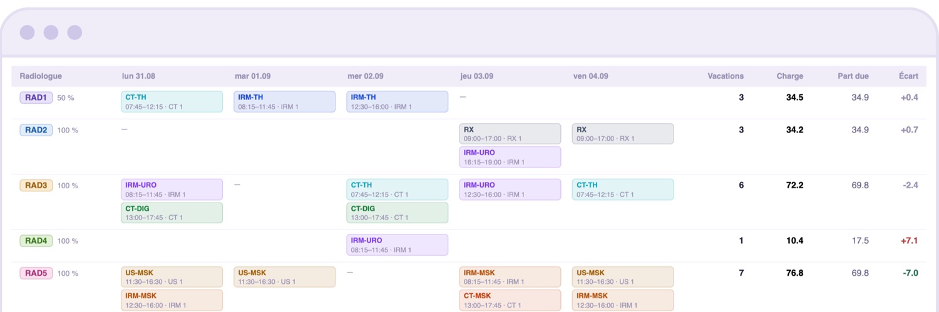The image size is (939, 312).
Task: Click RAD3 charge value 72.2
Action: [795, 186]
